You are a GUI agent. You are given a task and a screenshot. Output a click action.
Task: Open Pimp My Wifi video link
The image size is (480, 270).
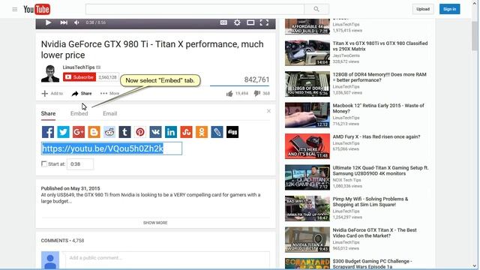pos(370,202)
